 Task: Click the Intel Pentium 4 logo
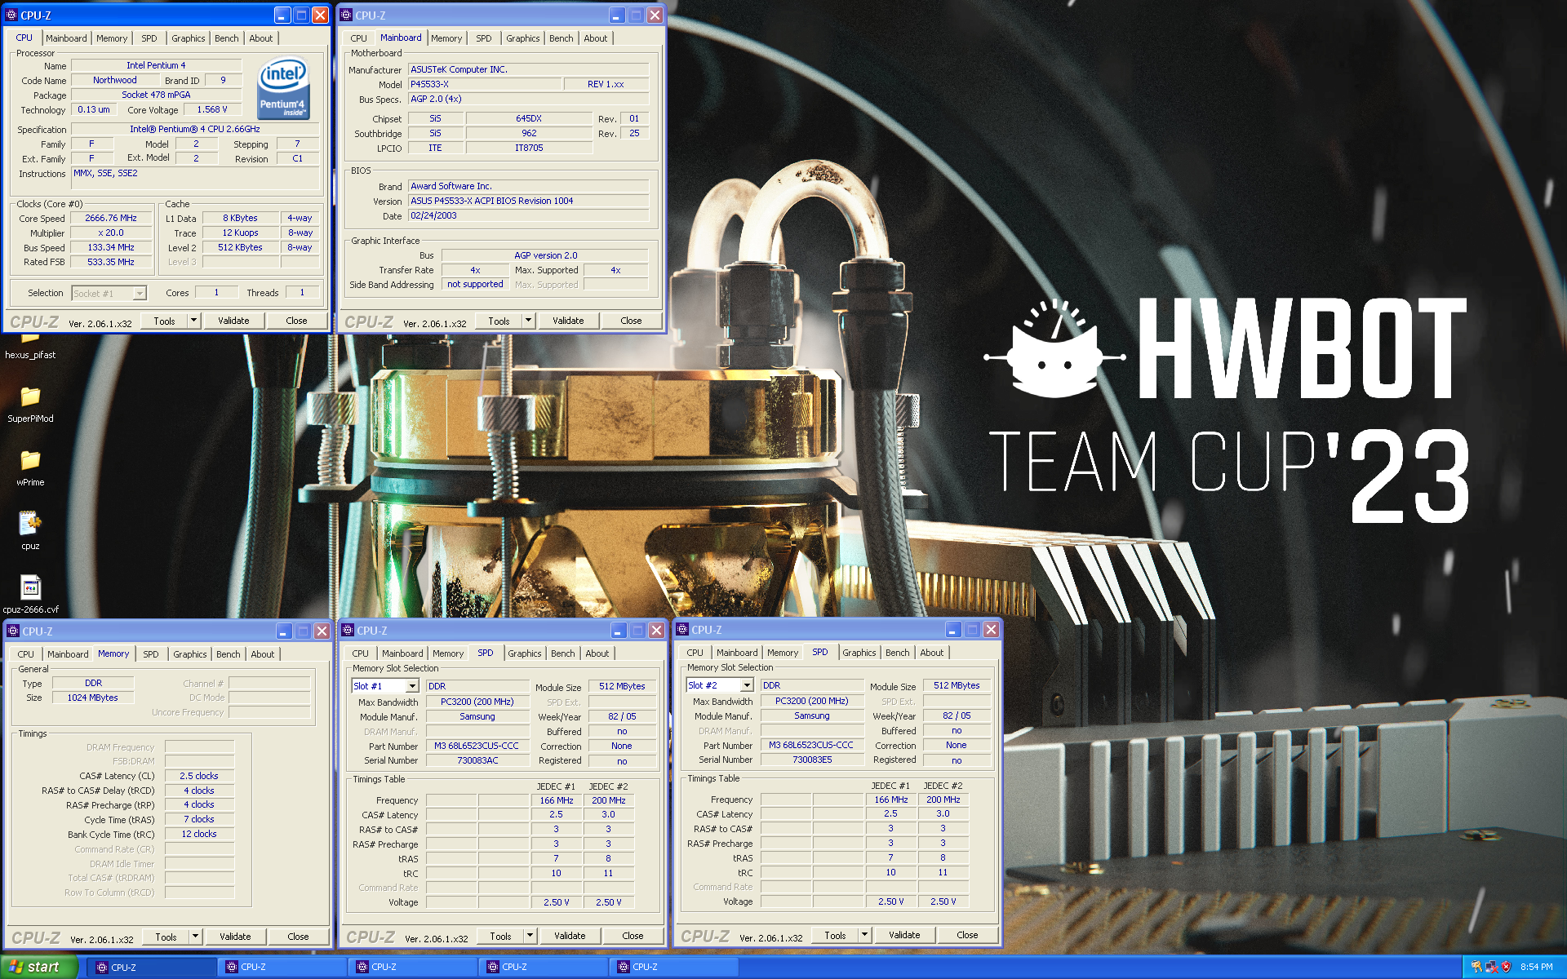tap(283, 88)
